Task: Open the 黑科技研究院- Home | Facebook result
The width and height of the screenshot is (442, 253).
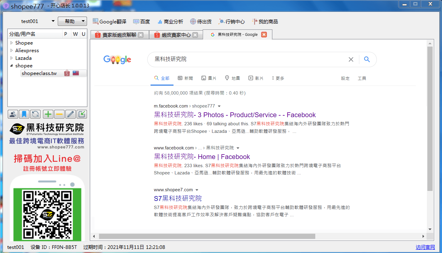Action: [x=202, y=157]
